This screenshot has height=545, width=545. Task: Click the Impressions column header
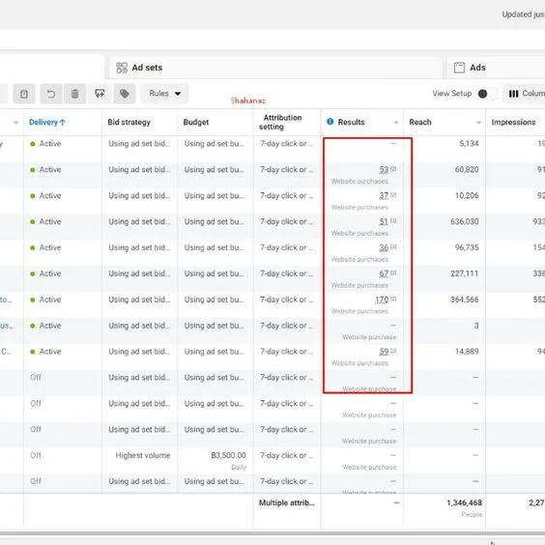(x=513, y=123)
